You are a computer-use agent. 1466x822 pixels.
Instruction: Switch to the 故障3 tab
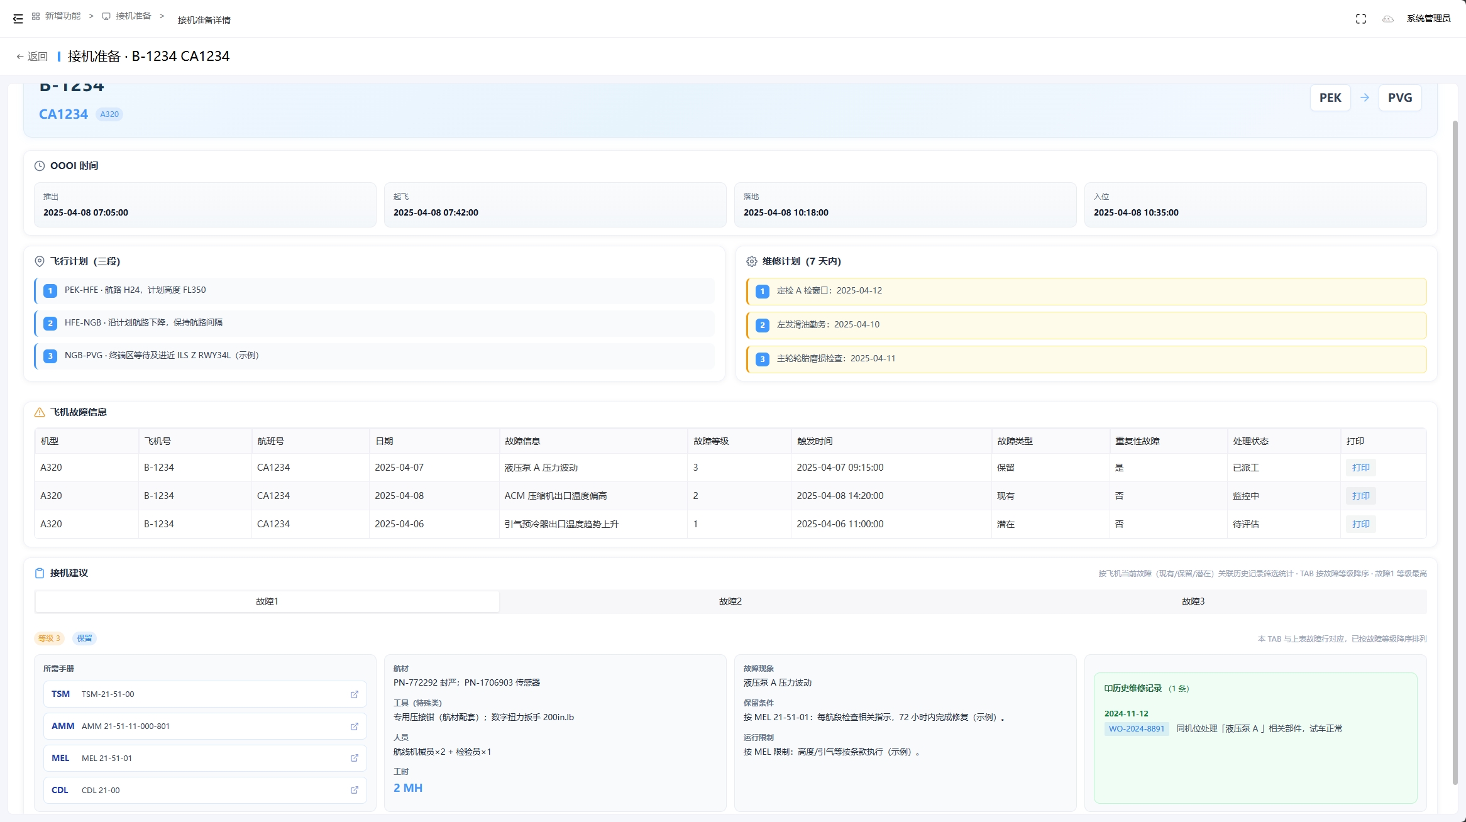1193,601
